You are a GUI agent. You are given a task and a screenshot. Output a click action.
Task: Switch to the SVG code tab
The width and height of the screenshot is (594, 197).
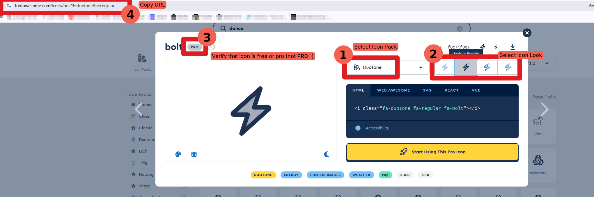tap(427, 90)
